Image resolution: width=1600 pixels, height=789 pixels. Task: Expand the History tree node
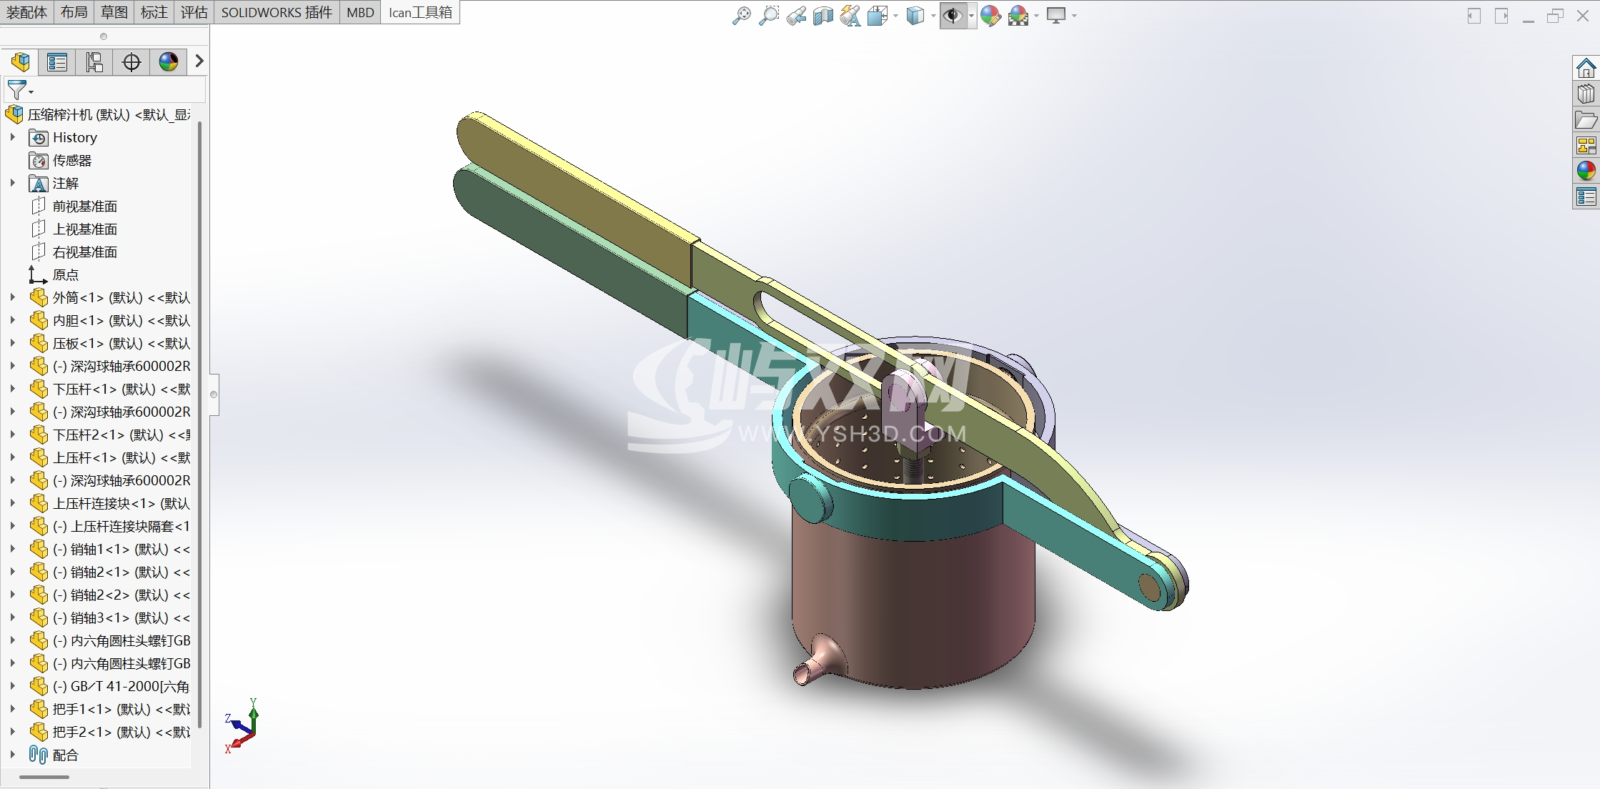click(x=12, y=137)
